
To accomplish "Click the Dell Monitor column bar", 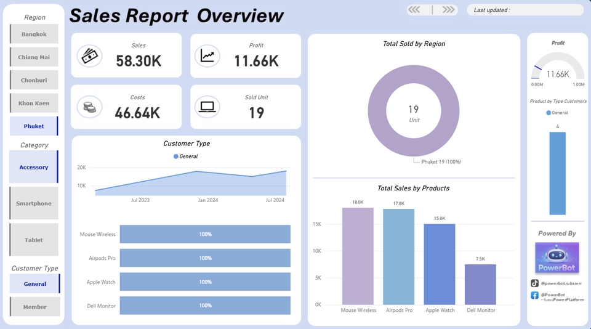I will pyautogui.click(x=480, y=285).
